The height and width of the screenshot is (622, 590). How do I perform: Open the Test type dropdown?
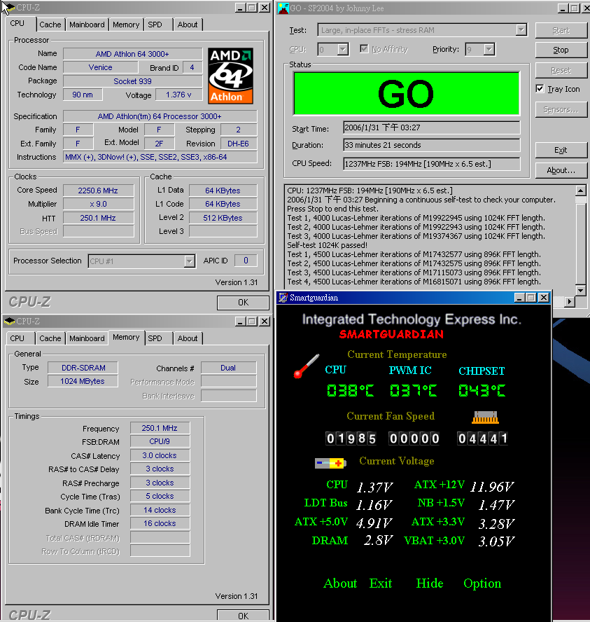521,29
